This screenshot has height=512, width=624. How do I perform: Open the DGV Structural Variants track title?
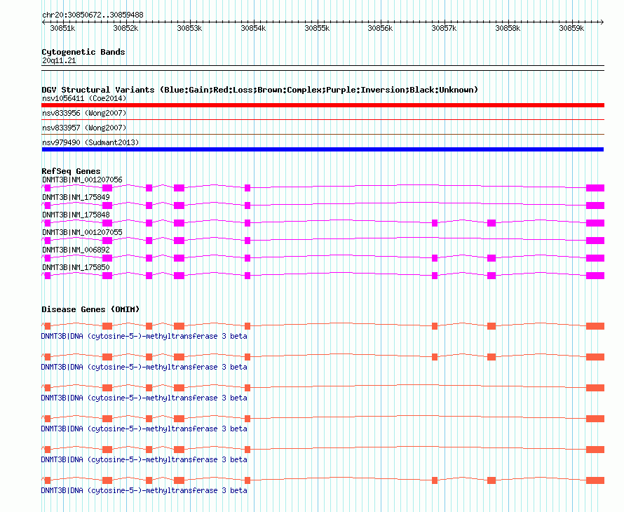pos(259,90)
